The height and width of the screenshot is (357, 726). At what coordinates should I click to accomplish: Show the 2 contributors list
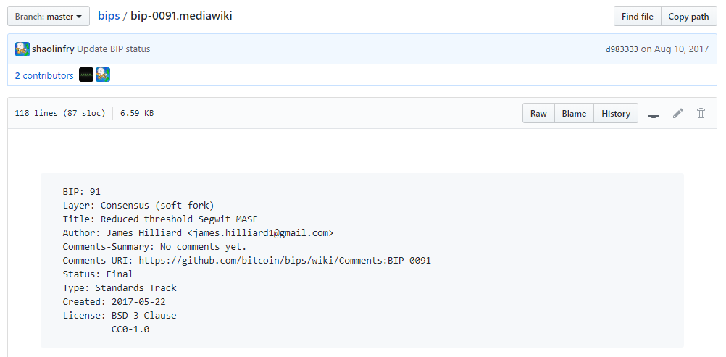[x=44, y=75]
